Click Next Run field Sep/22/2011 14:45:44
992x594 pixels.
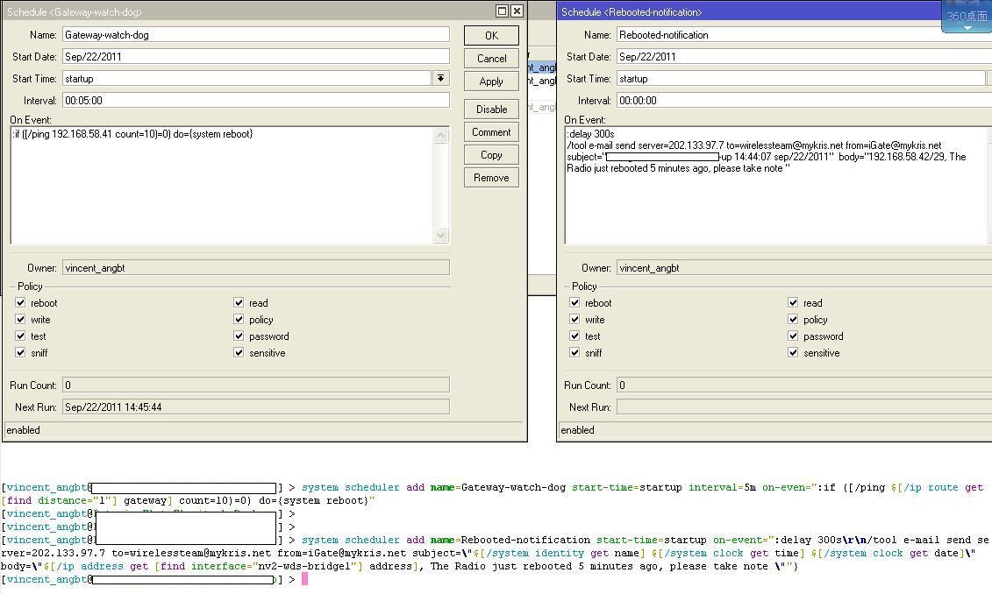tap(256, 407)
